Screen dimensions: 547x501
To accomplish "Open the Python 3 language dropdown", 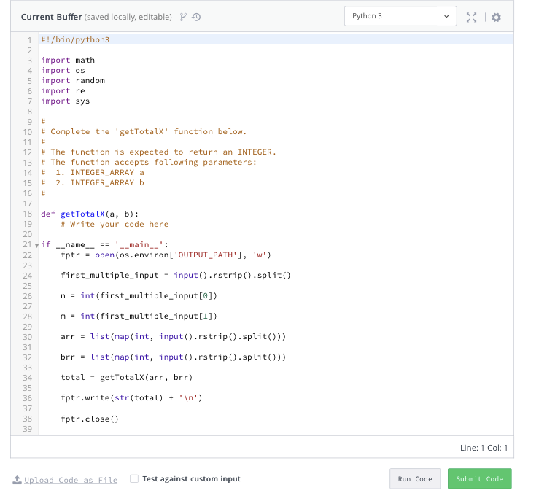I will pyautogui.click(x=400, y=16).
